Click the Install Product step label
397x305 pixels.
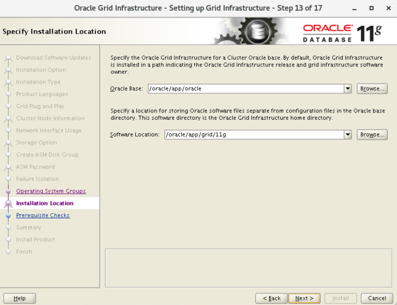coord(36,240)
